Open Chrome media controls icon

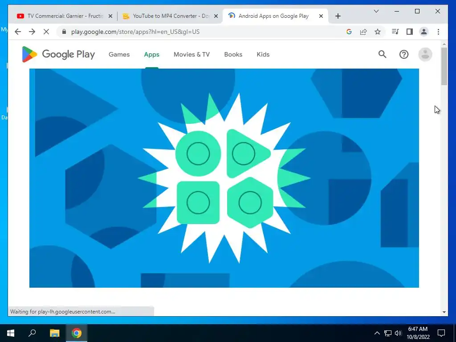click(x=395, y=32)
